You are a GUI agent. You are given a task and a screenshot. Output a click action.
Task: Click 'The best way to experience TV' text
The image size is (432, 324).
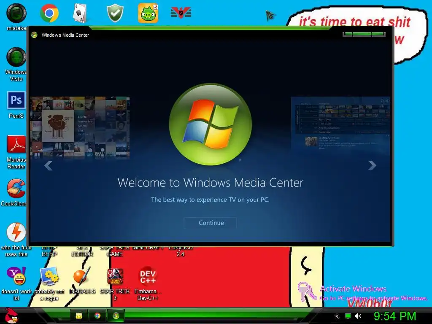[210, 200]
